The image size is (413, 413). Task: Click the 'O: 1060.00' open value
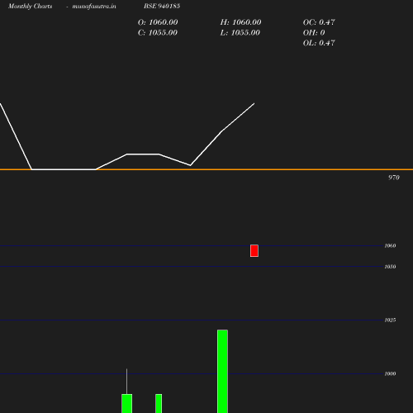point(158,22)
